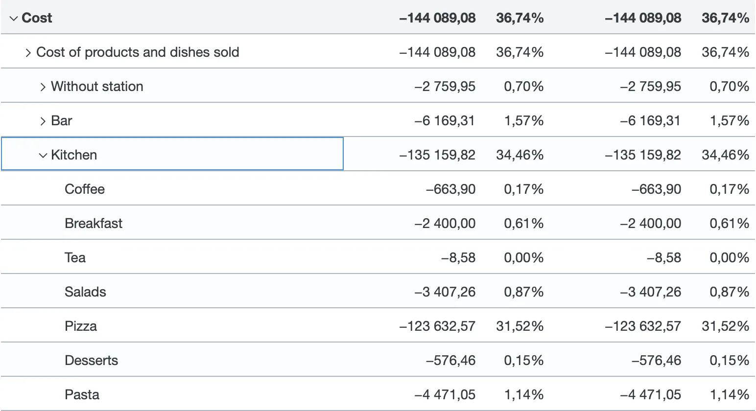Click the Tea row label
Screen dimensions: 756x411
coord(75,258)
